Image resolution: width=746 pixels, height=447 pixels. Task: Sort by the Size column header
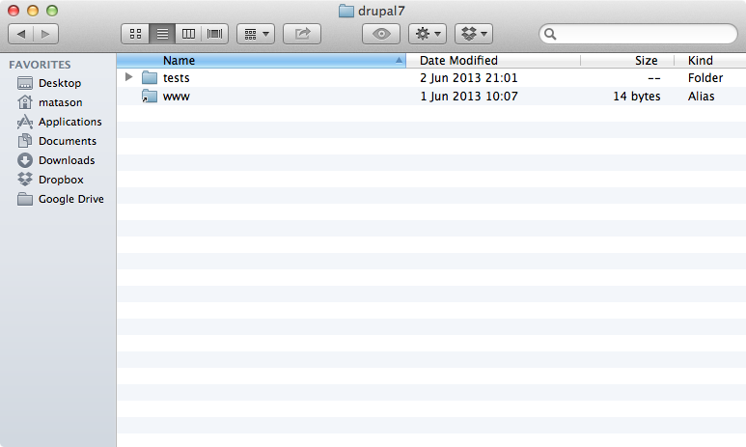pos(627,61)
